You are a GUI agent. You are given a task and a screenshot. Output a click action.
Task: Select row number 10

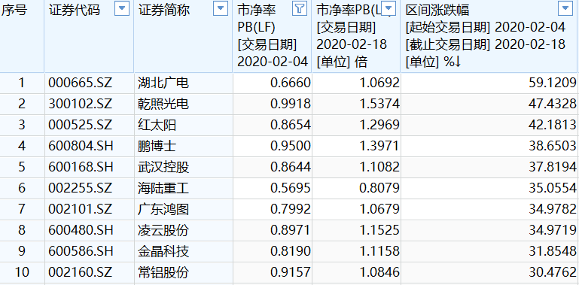22,272
